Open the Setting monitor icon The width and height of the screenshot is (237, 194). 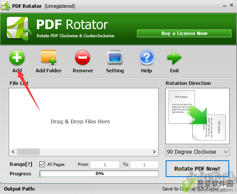point(115,57)
